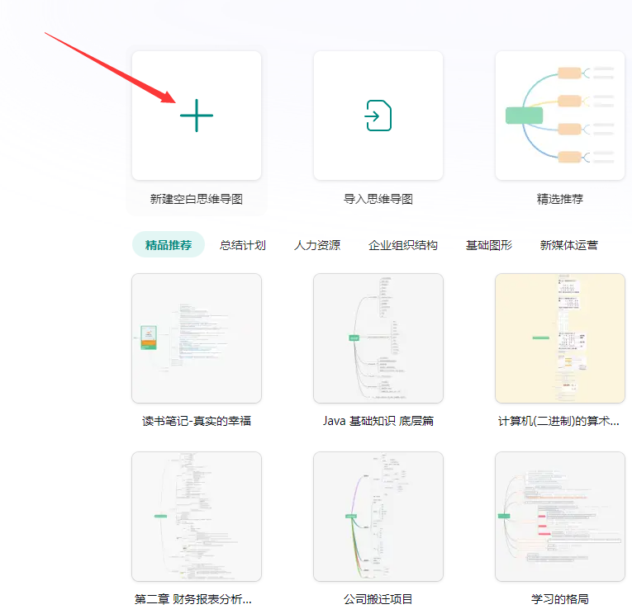Screen dimensions: 632x614
Task: Switch to 企业组织结构 tab
Action: pyautogui.click(x=403, y=245)
